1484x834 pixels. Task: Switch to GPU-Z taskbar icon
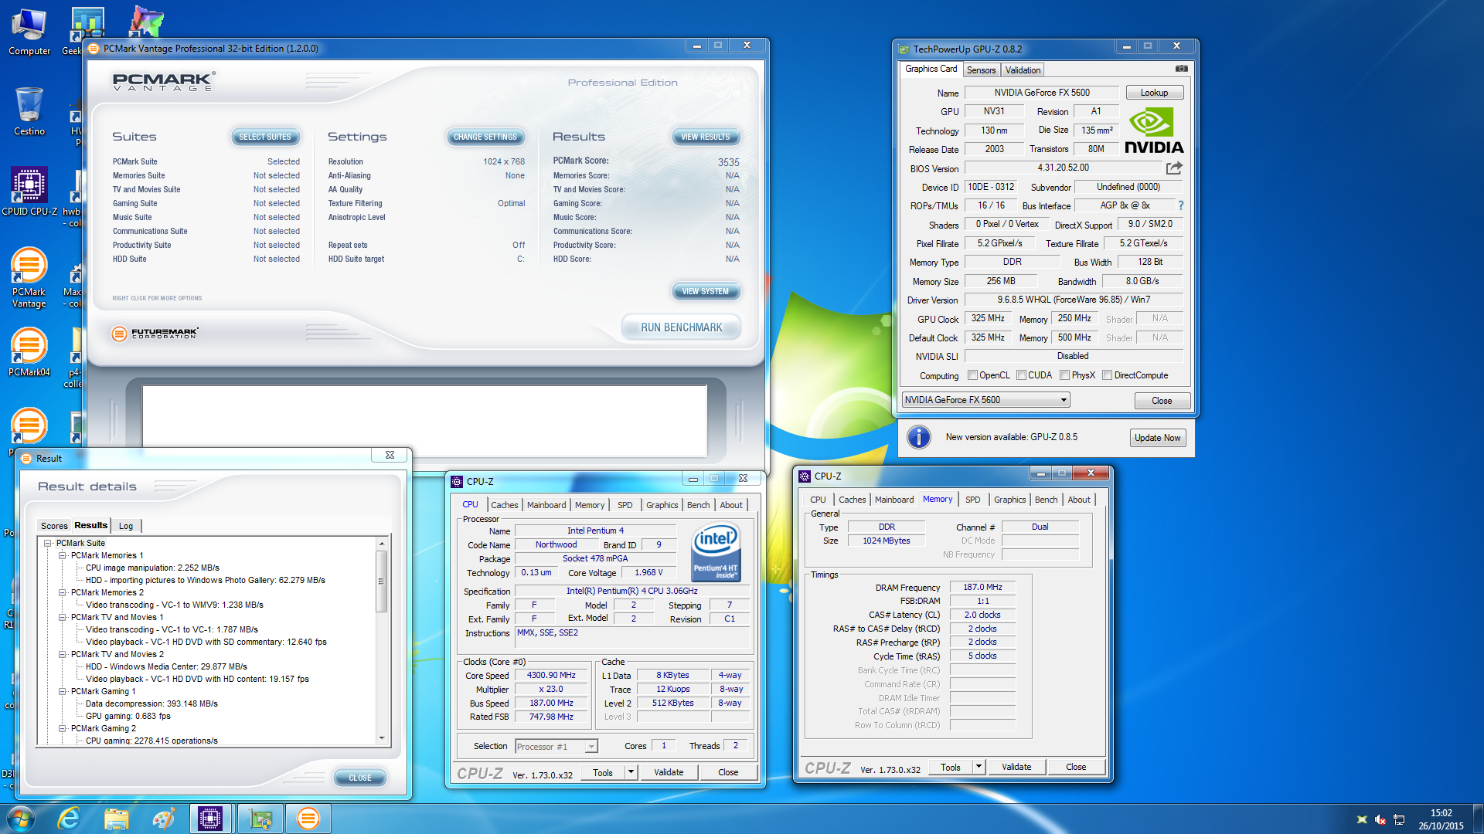260,819
